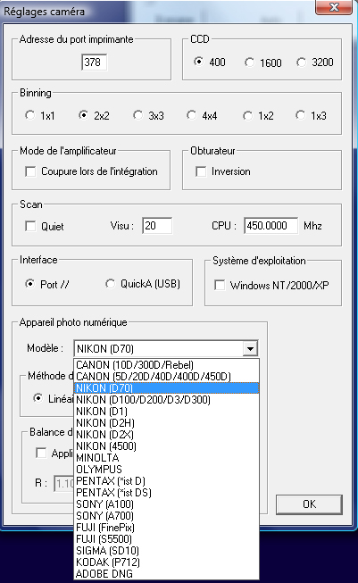Choose 3x3 binning option
This screenshot has height=583, width=358.
point(137,115)
